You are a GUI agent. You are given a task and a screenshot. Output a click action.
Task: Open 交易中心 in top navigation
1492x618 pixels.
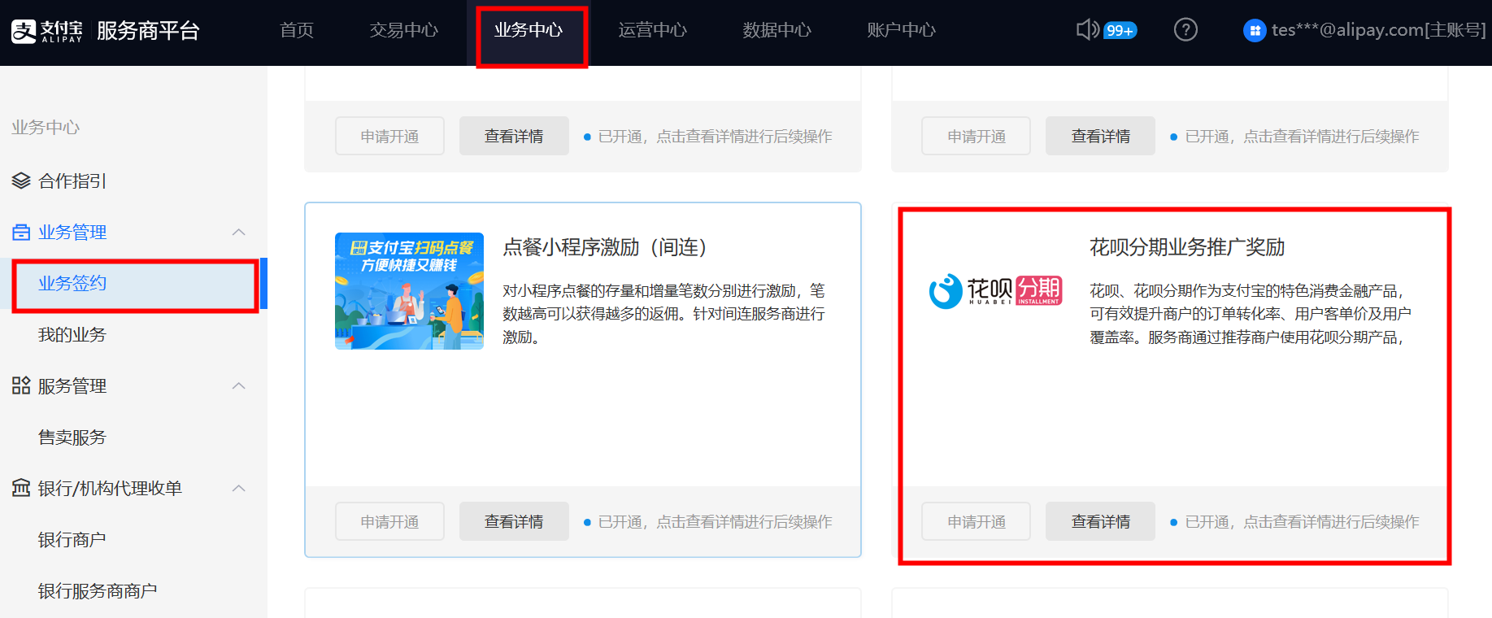(x=404, y=30)
